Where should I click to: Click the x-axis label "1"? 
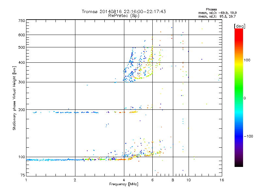click(26, 180)
